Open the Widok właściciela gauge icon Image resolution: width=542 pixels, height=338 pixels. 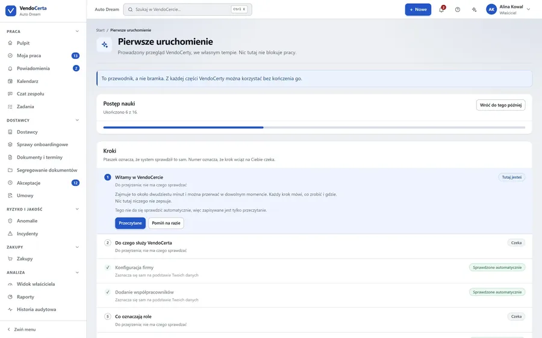[x=10, y=284]
